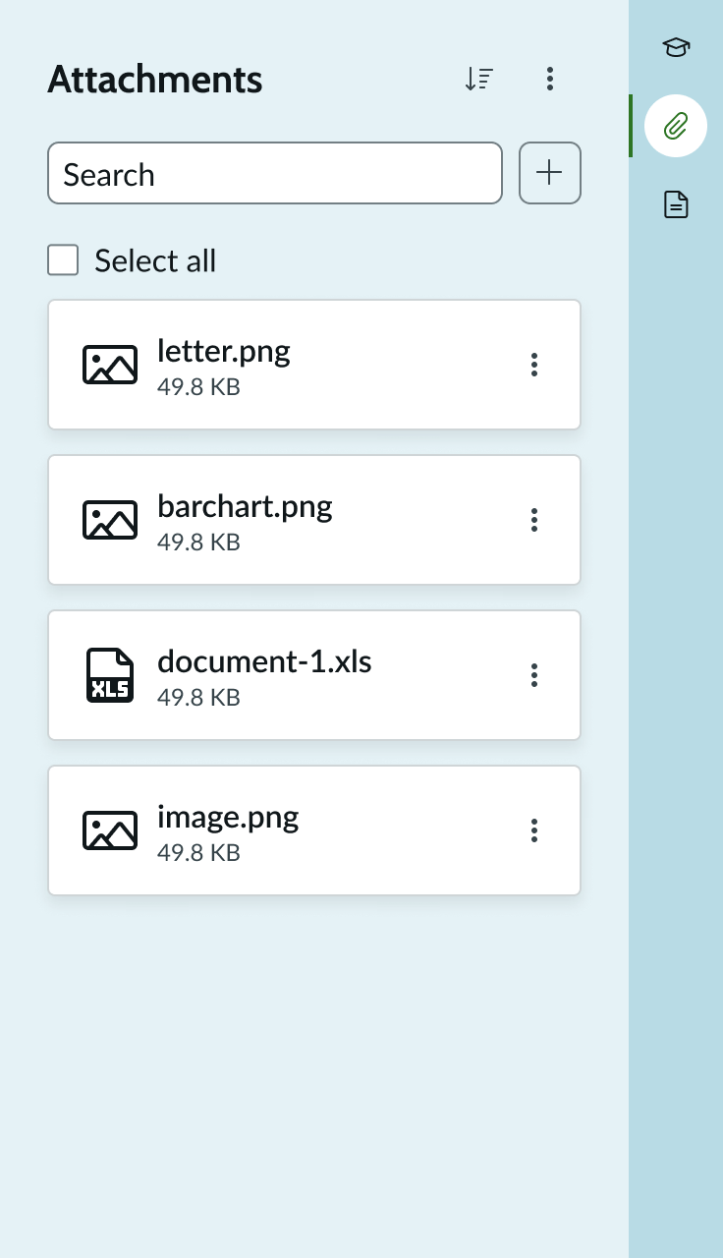Screen dimensions: 723x1258
Task: Select the image.png attachment card
Action: pyautogui.click(x=314, y=829)
